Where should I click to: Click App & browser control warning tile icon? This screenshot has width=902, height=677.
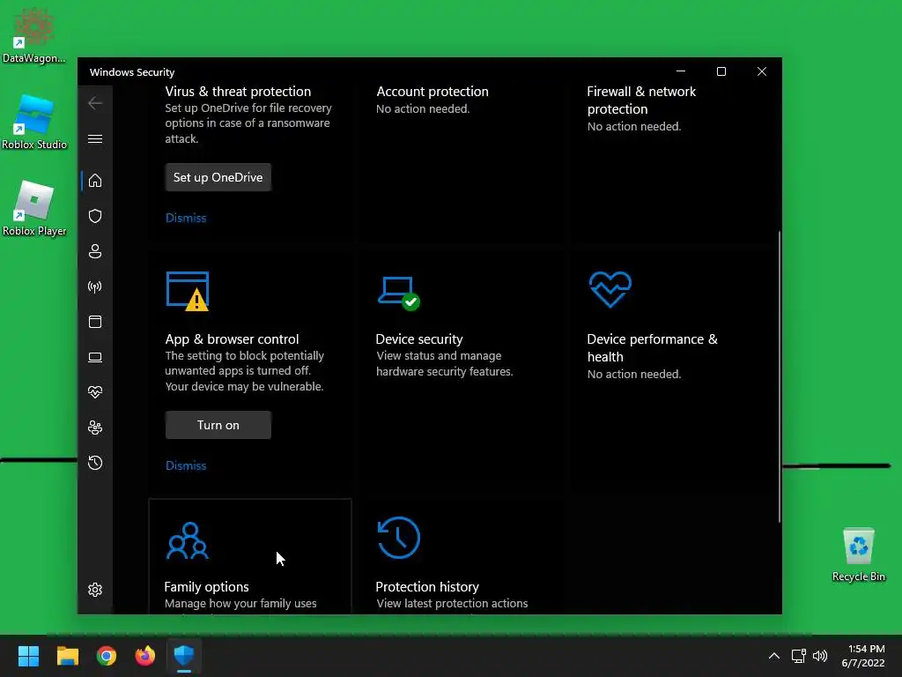[188, 291]
